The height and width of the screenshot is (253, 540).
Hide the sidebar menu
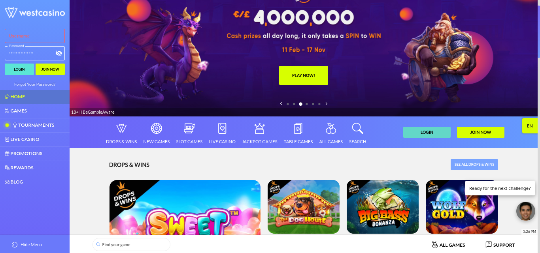(x=27, y=245)
